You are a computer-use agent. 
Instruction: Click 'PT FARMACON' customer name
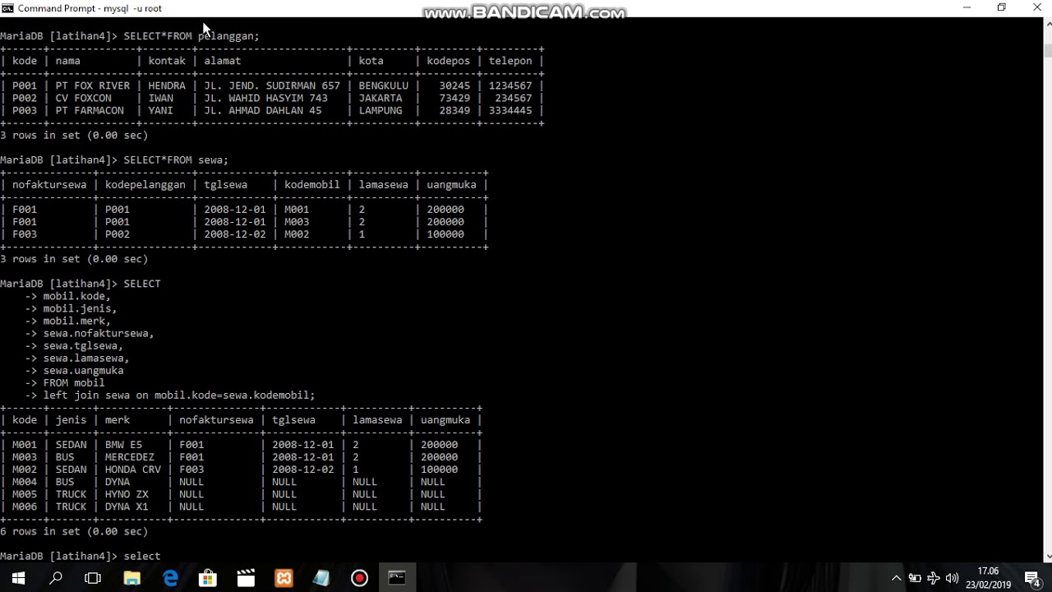(x=90, y=110)
